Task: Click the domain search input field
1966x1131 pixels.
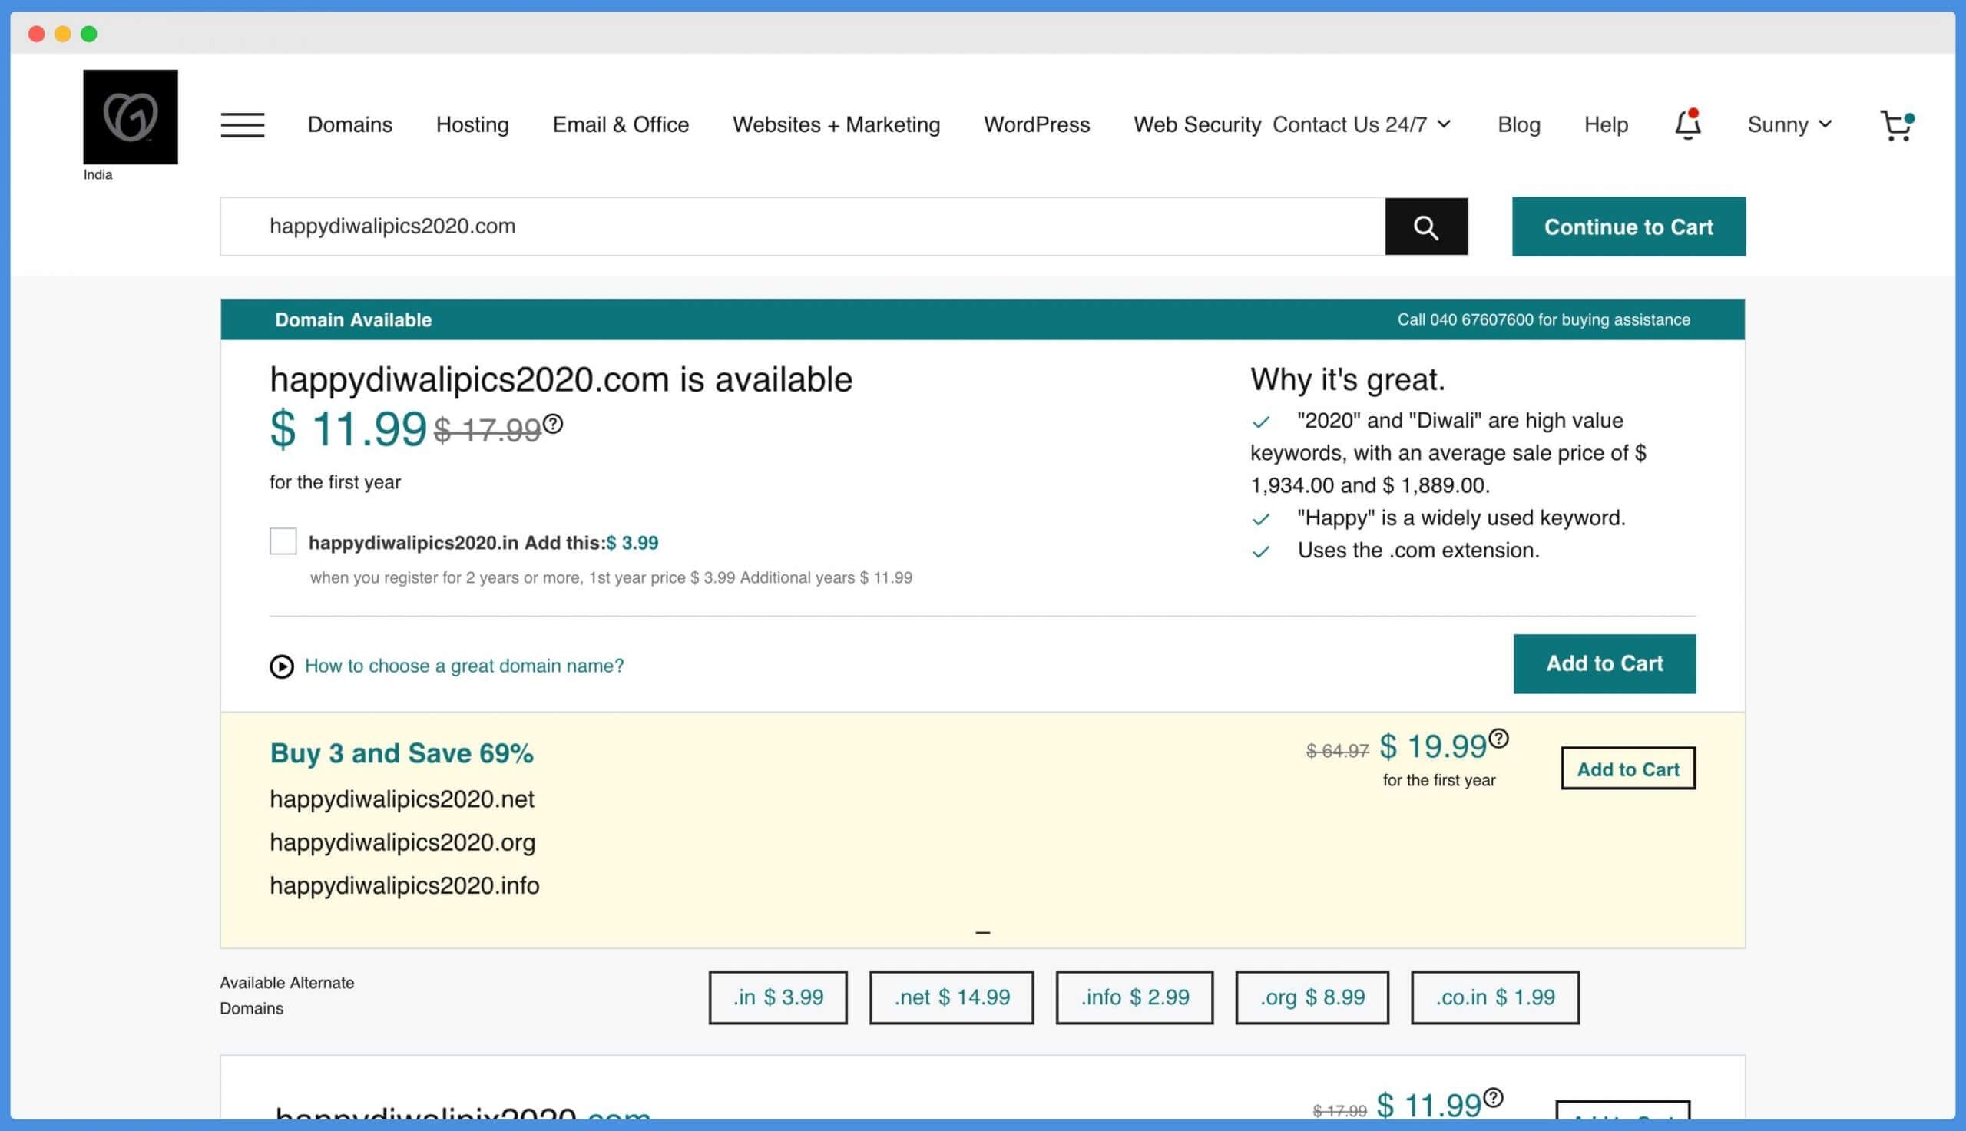Action: tap(802, 226)
